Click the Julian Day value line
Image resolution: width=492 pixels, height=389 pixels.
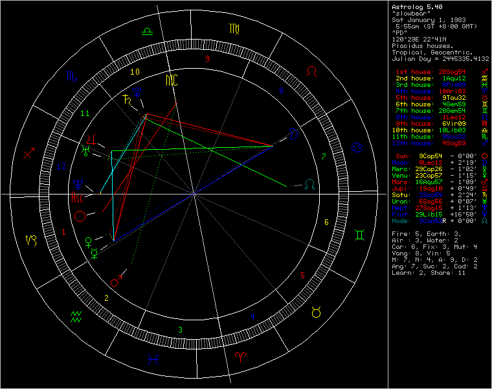click(x=440, y=59)
